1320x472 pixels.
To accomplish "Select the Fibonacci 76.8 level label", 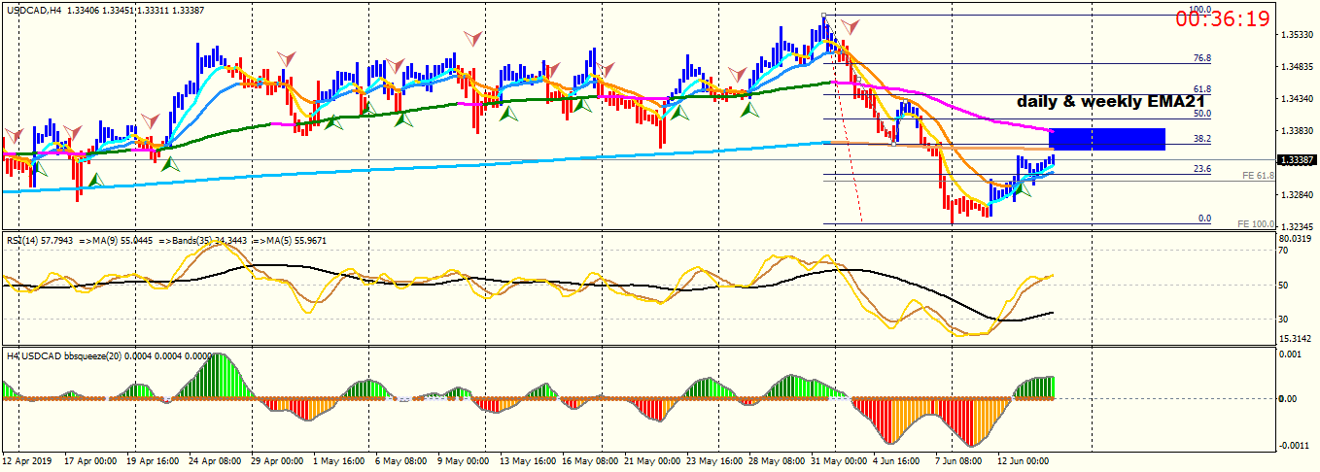I will (x=1201, y=58).
